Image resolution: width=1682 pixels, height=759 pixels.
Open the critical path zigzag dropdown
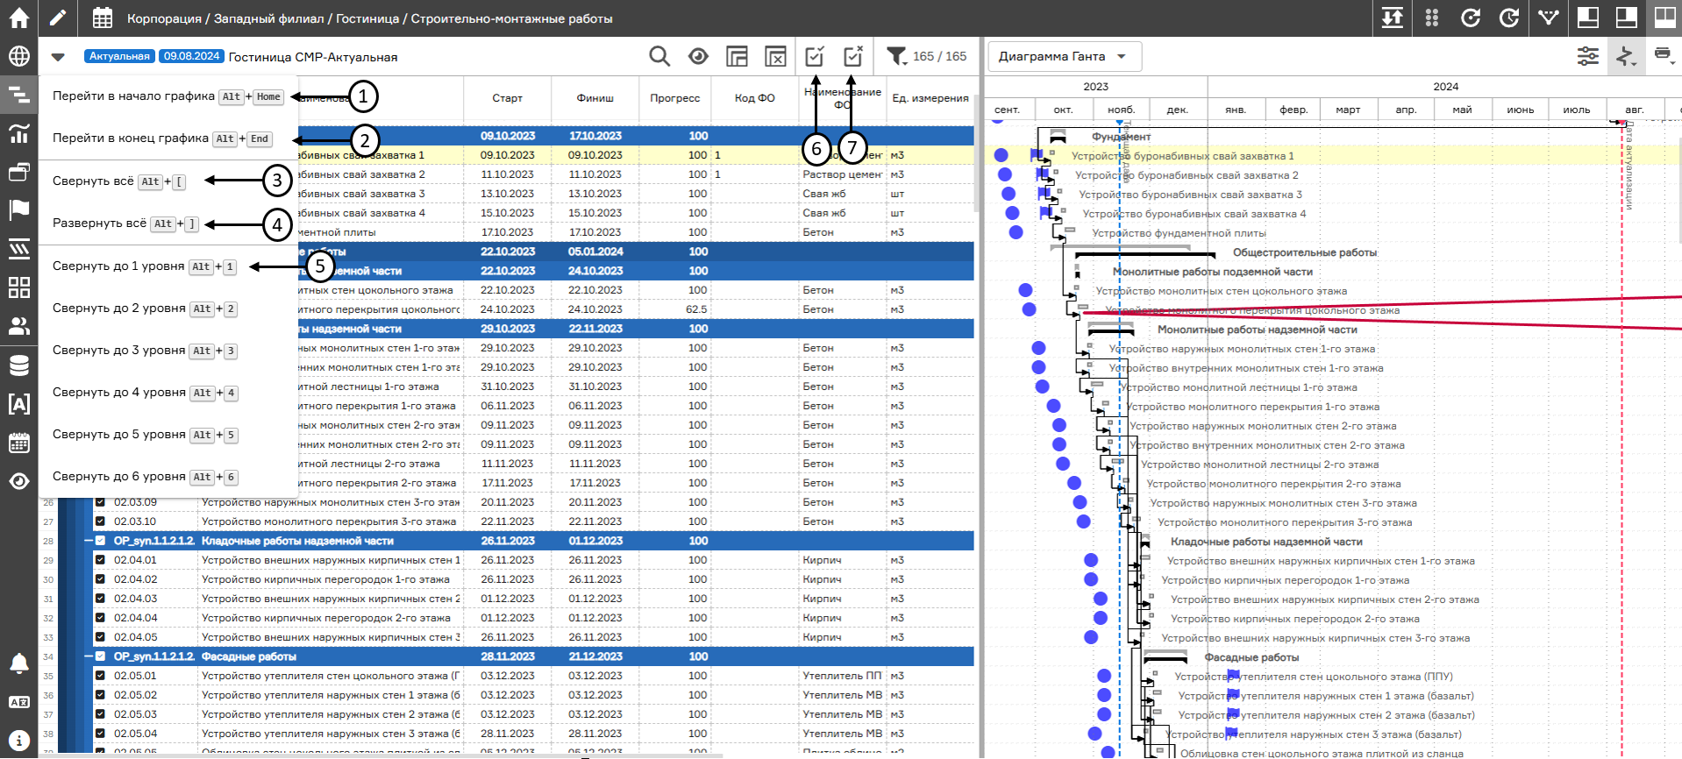tap(1626, 56)
